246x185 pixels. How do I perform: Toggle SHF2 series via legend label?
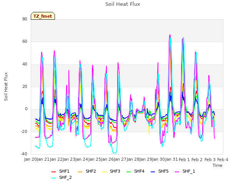pyautogui.click(x=91, y=171)
